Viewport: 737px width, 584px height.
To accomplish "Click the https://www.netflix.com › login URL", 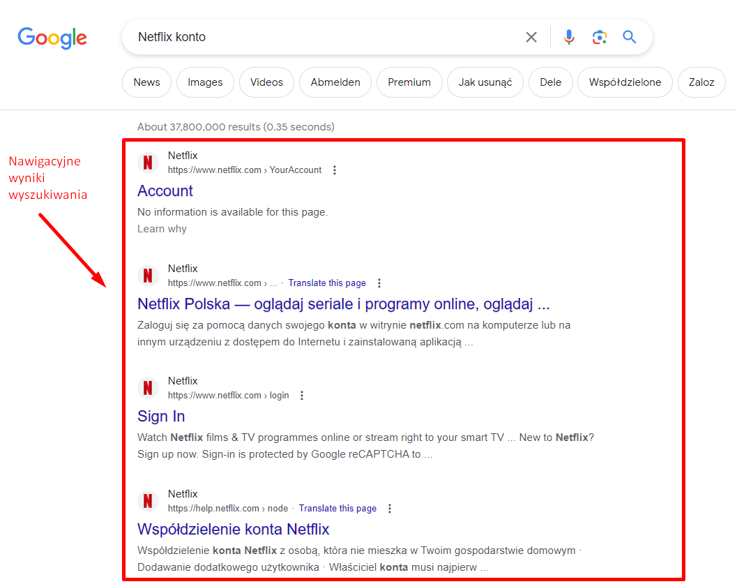I will [229, 396].
